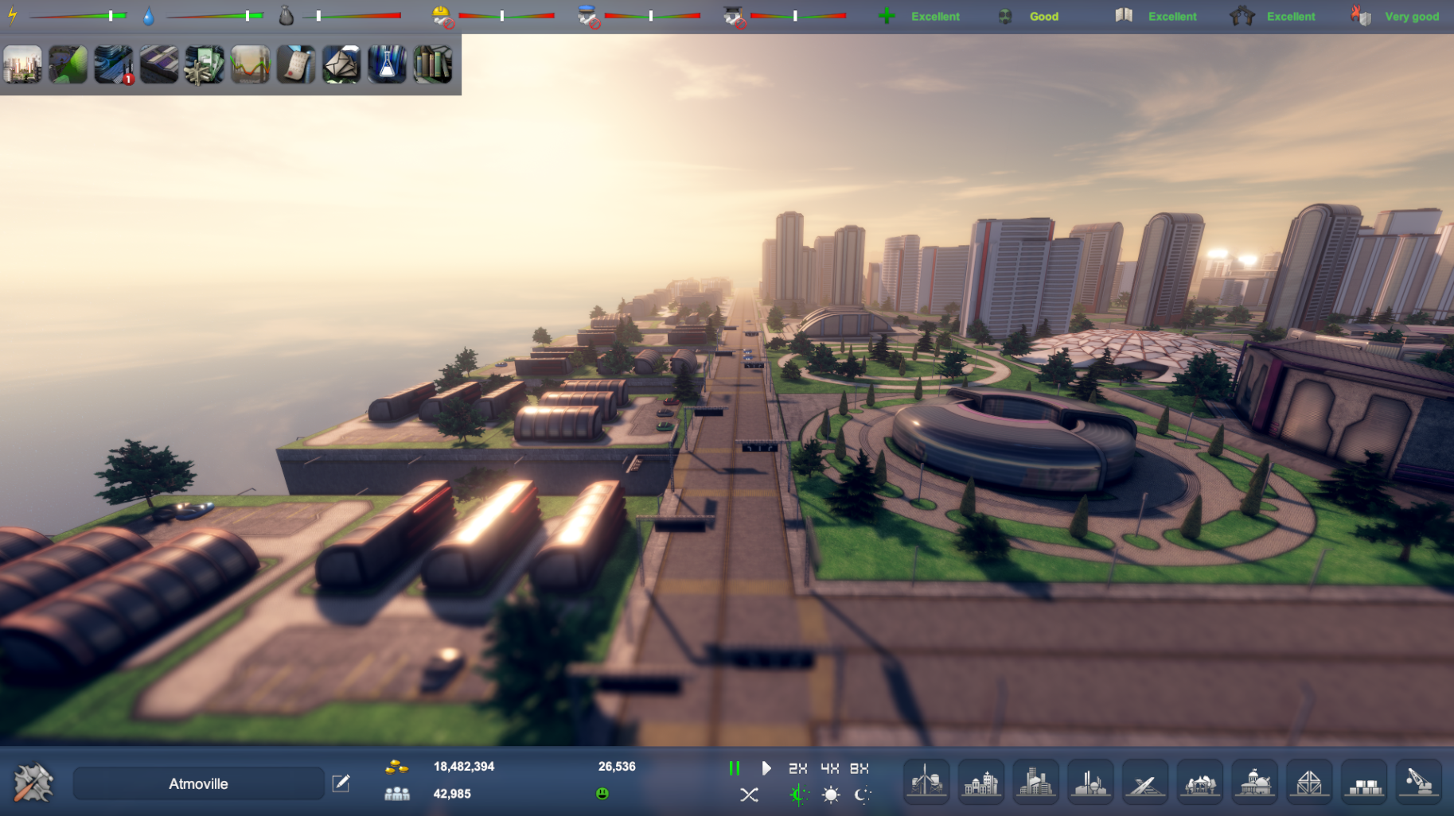The width and height of the screenshot is (1454, 816).
Task: Click the 42,985 population value
Action: 452,794
